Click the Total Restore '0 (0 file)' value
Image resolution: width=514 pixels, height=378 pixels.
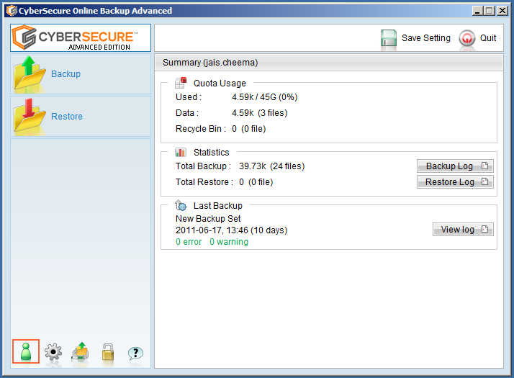256,182
